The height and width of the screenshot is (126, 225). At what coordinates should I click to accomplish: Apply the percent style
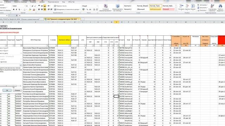pyautogui.click(x=87, y=9)
